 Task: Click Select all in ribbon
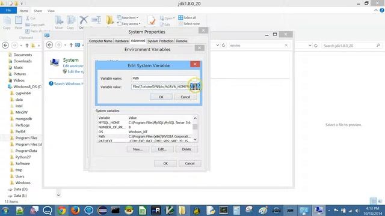(x=187, y=17)
